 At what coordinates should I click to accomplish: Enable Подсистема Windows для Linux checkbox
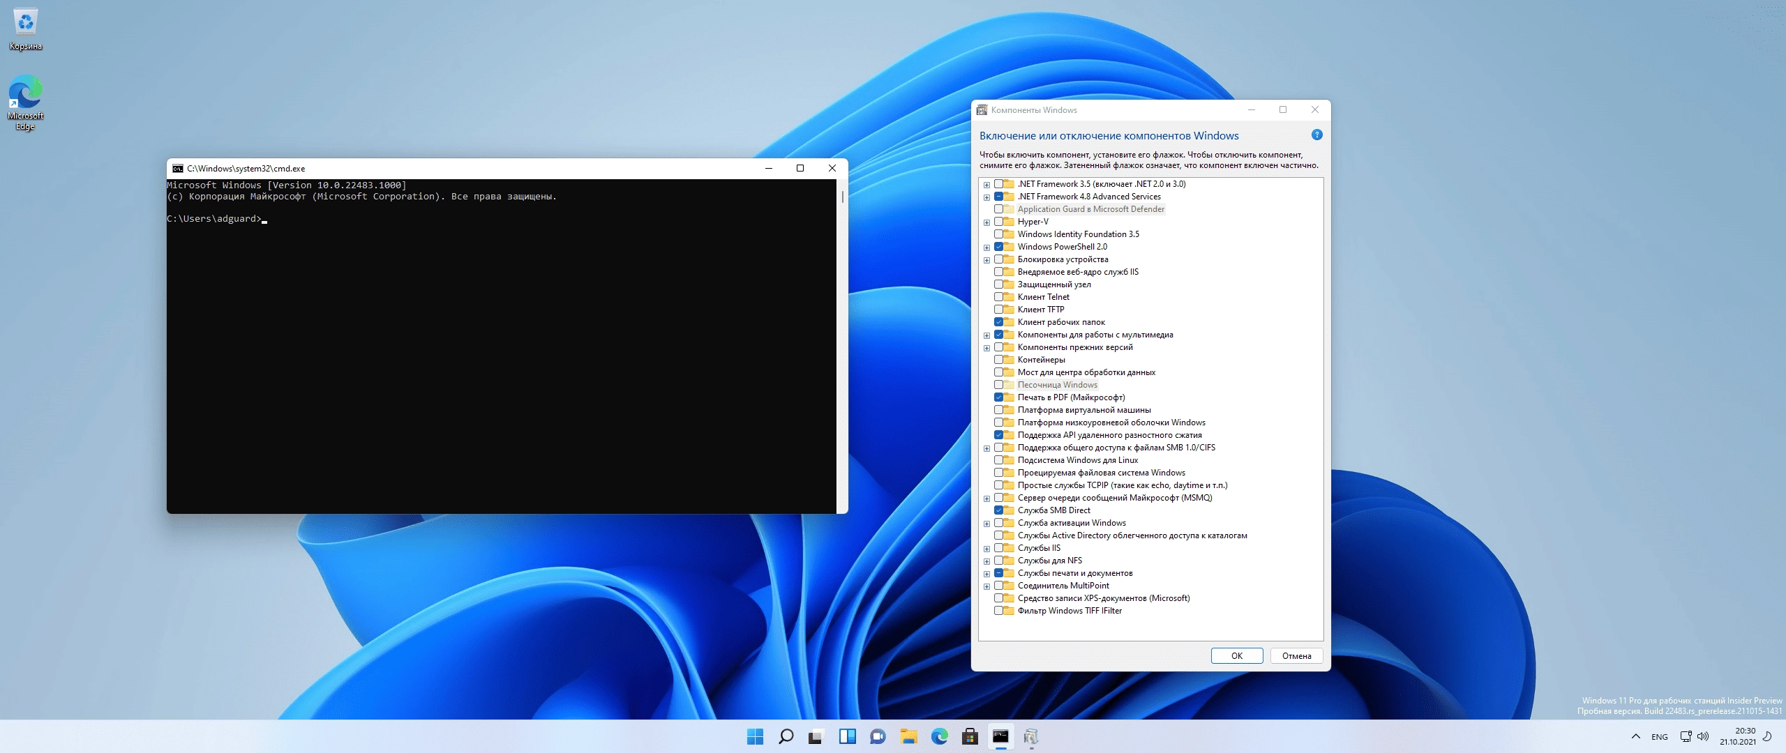(x=998, y=460)
